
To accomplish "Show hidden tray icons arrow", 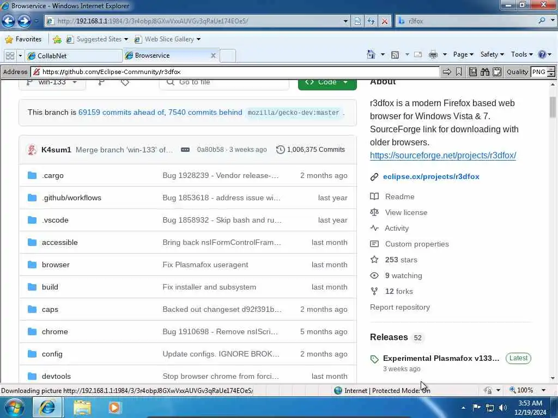I will click(x=463, y=408).
